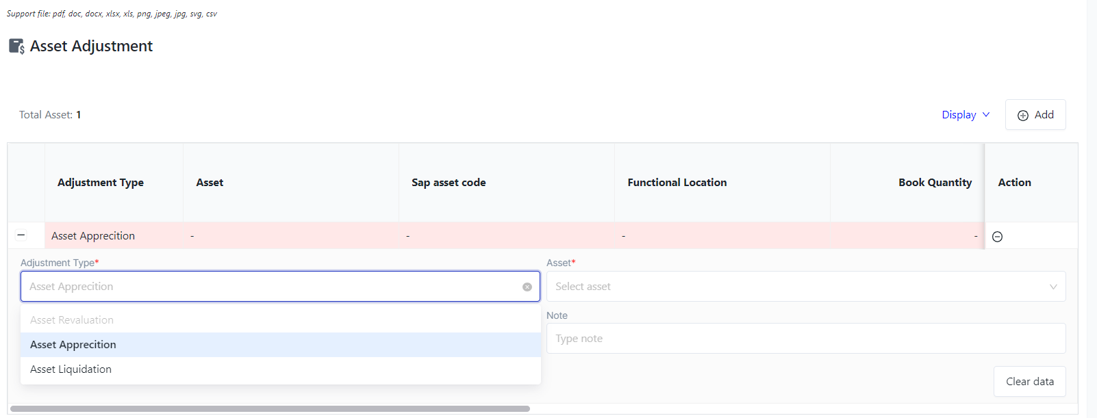Click the Sap asset code column header
The height and width of the screenshot is (418, 1097).
point(449,183)
